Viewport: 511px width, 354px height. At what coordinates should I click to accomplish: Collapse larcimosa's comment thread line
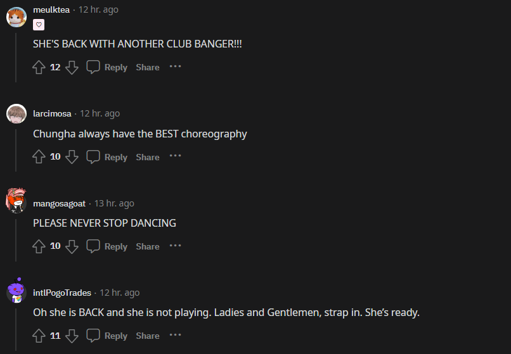pyautogui.click(x=16, y=150)
